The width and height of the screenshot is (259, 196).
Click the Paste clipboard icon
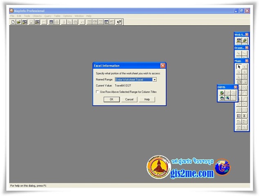[x=75, y=22]
